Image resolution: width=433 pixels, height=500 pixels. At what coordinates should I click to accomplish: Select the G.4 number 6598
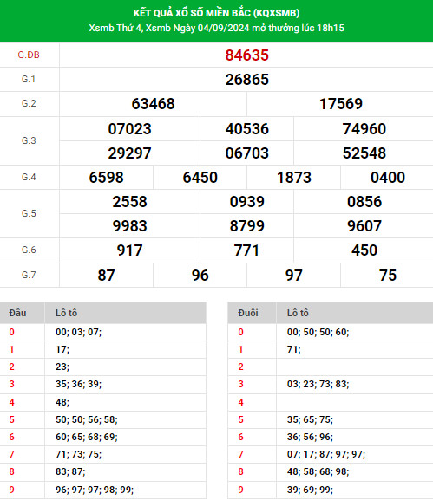[x=106, y=178]
